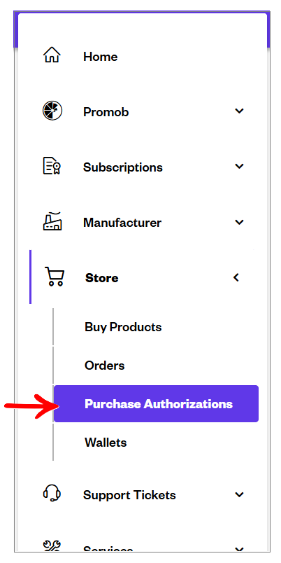Open Buy Products in Store submenu

pos(123,327)
